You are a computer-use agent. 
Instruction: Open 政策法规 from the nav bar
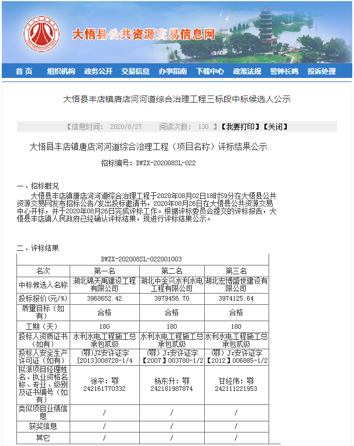click(247, 72)
